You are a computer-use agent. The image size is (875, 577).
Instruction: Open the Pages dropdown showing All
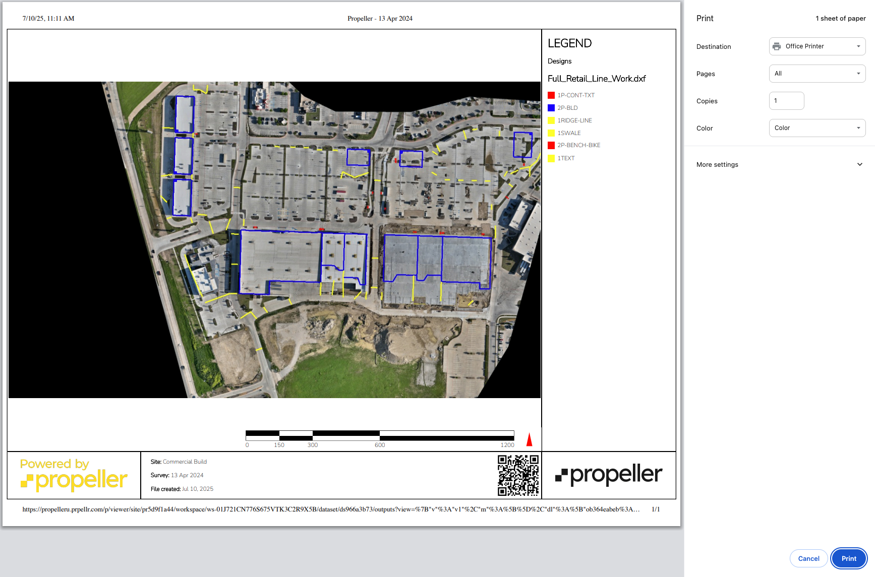(816, 73)
